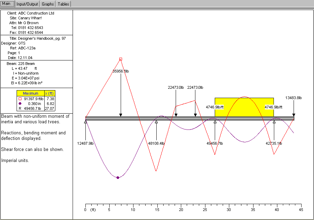Click the left end support at 12487.9lb
This screenshot has height=220, width=314.
click(85, 122)
